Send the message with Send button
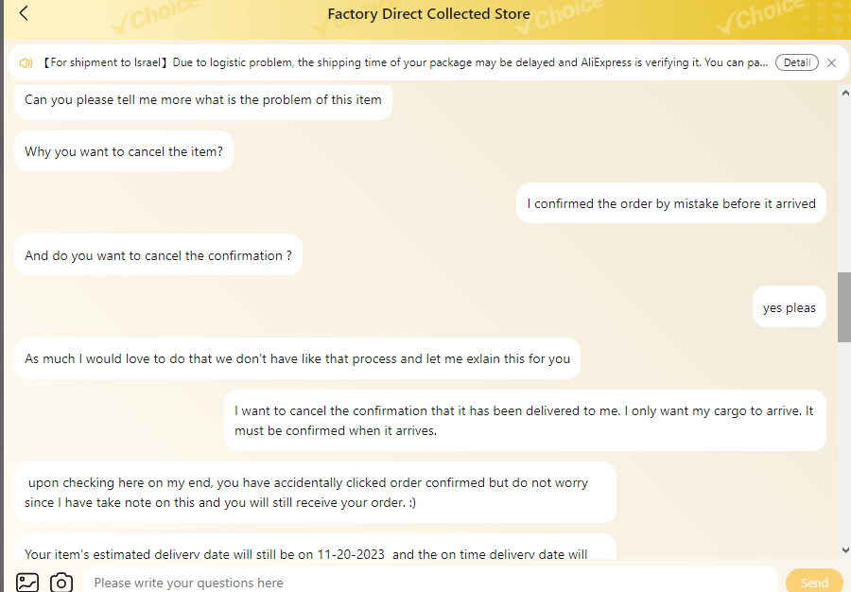The image size is (851, 592). 814,583
